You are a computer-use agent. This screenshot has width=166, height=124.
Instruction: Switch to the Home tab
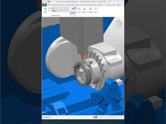(x=50, y=5)
